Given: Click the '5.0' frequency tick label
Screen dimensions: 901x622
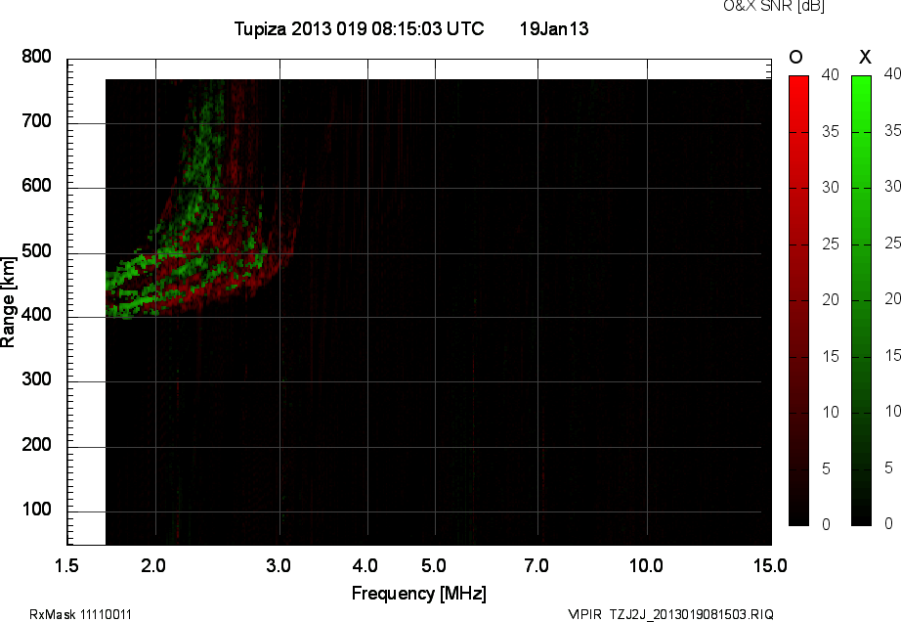Looking at the screenshot, I should coord(433,565).
